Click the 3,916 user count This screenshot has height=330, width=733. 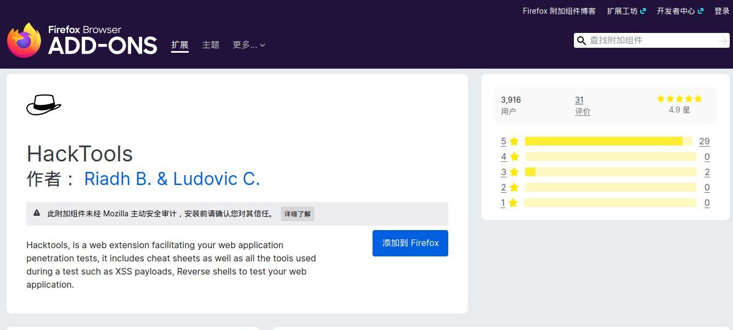(x=511, y=100)
